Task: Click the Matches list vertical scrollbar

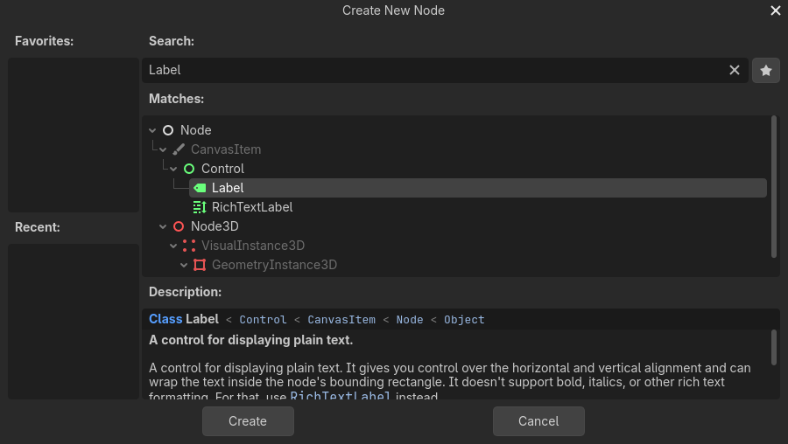Action: tap(774, 185)
